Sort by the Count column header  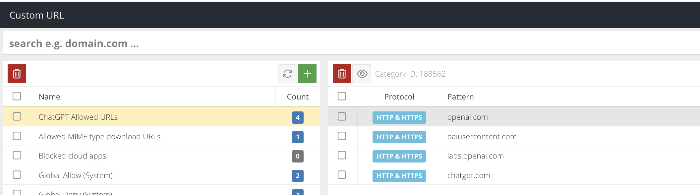[298, 97]
